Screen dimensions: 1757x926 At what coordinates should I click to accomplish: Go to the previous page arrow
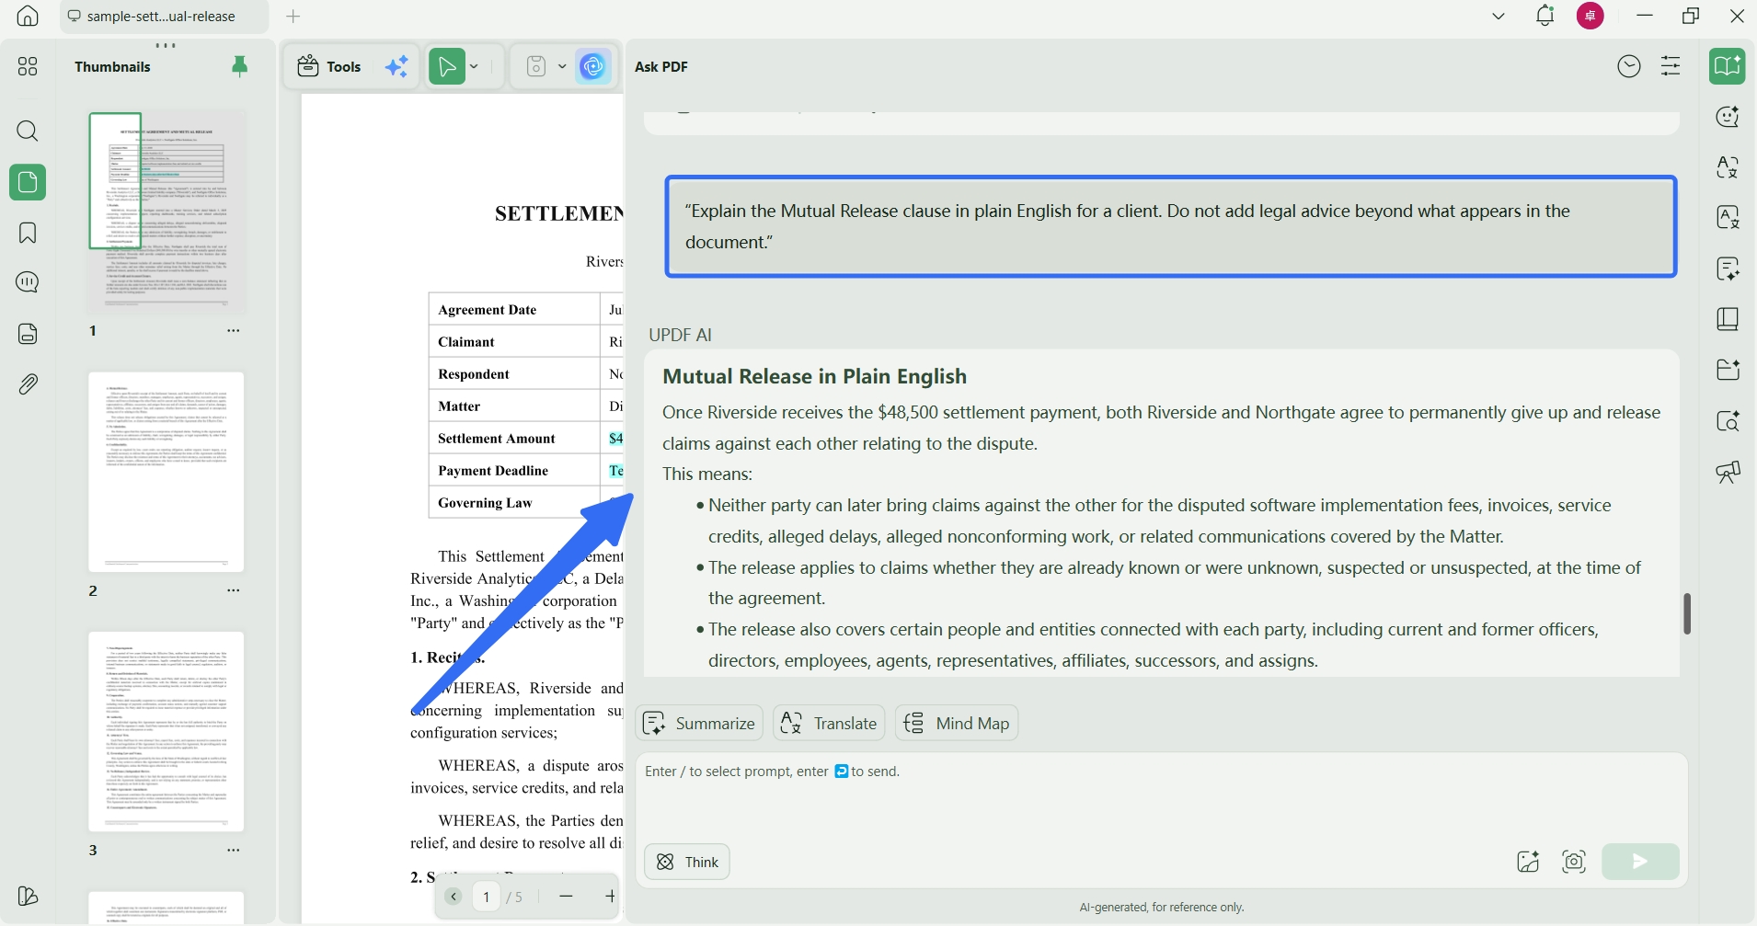(x=454, y=897)
